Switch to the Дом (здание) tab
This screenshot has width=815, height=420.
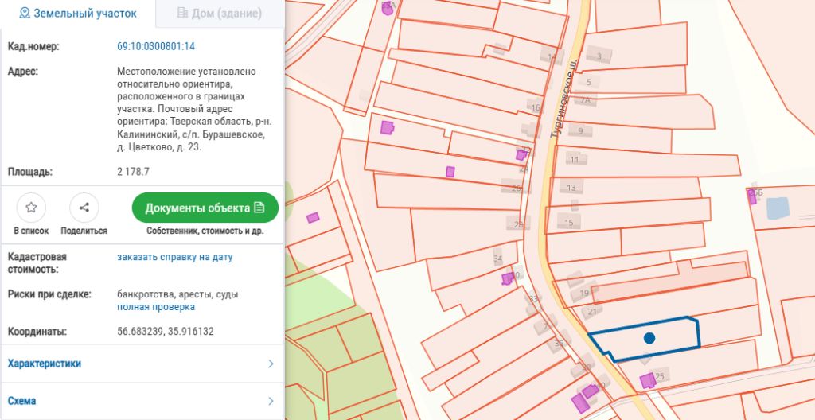pos(220,14)
